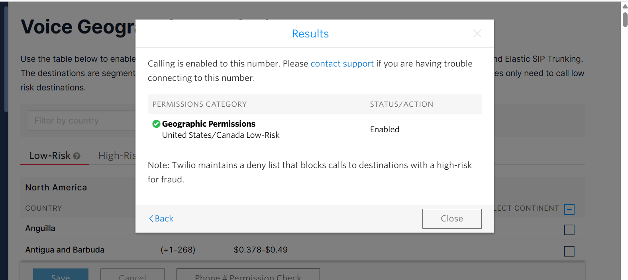Check the Antigua and Barbuda checkbox
Image resolution: width=628 pixels, height=280 pixels.
pos(569,251)
